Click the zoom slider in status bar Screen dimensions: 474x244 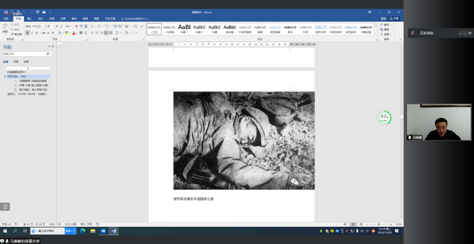tap(379, 224)
